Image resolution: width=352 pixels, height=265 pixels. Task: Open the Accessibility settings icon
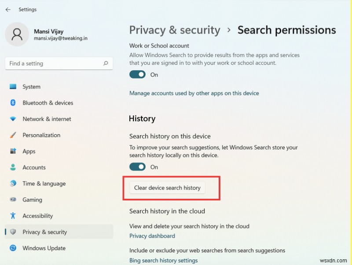pos(13,216)
